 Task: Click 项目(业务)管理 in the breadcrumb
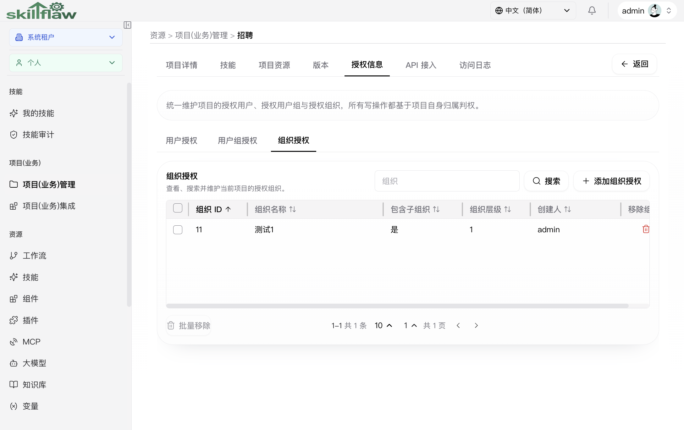click(201, 35)
